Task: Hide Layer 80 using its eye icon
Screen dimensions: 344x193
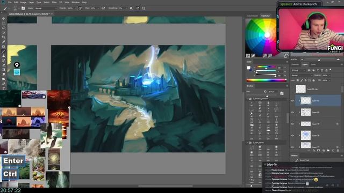Action: point(292,112)
